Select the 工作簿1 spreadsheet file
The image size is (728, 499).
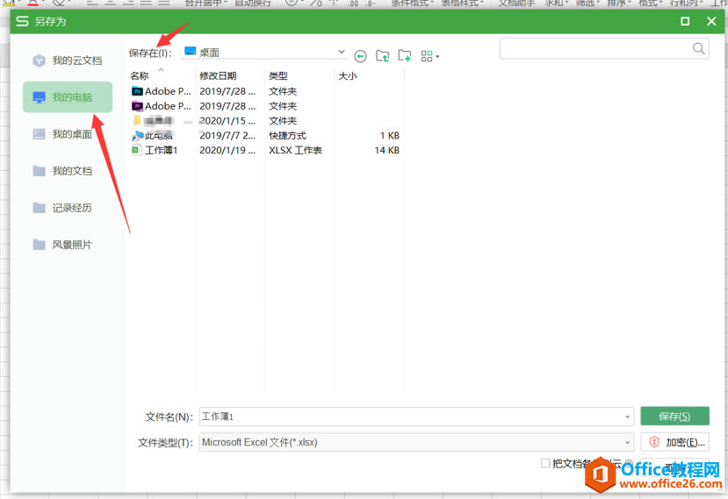pyautogui.click(x=155, y=150)
